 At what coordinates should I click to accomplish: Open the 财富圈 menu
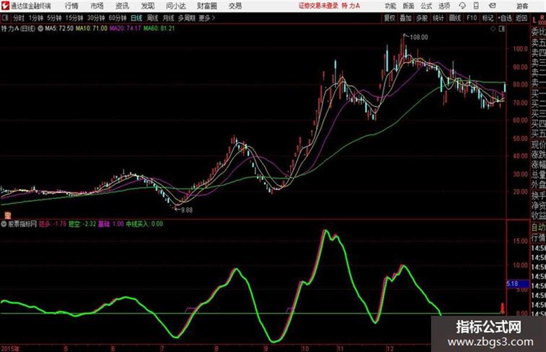click(207, 6)
